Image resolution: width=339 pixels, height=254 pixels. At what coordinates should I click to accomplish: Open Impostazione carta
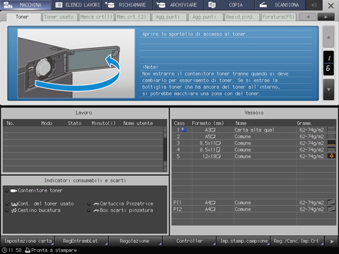(28, 241)
